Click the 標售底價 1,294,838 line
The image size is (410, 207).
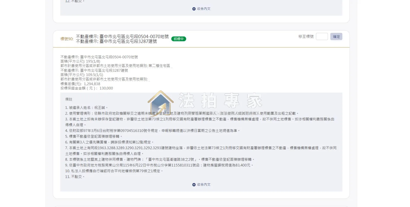coord(80,84)
